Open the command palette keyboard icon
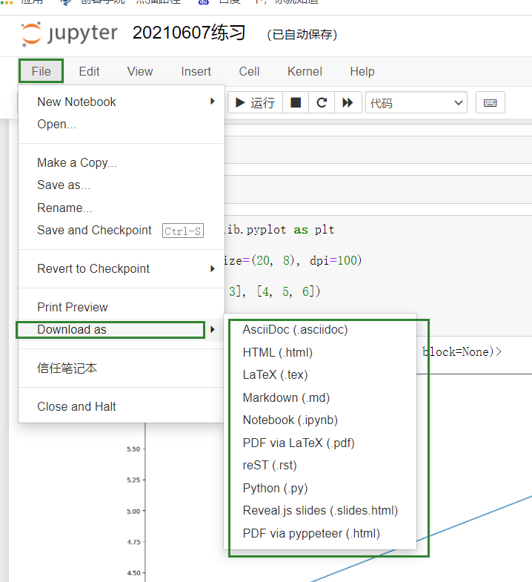This screenshot has height=582, width=532. point(490,103)
